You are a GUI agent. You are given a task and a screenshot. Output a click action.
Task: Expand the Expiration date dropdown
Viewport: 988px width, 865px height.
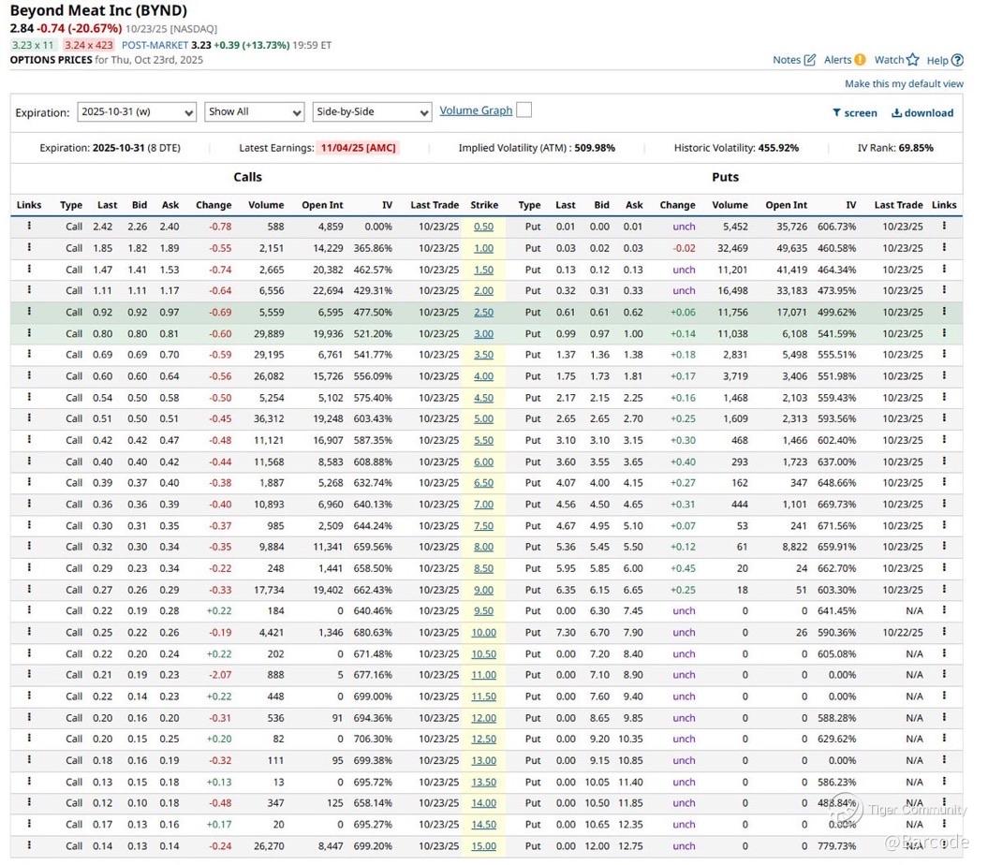[x=137, y=112]
